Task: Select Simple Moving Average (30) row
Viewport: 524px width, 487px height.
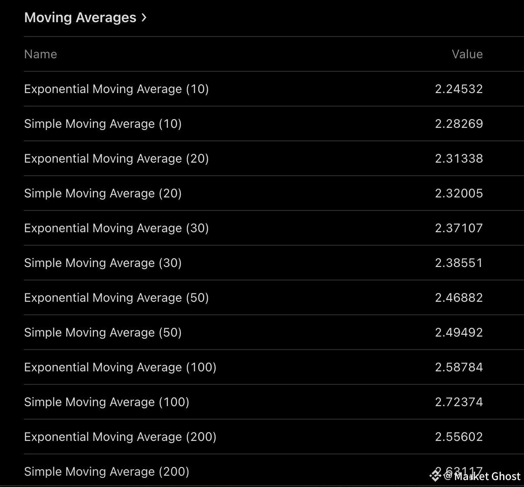Action: [274, 263]
